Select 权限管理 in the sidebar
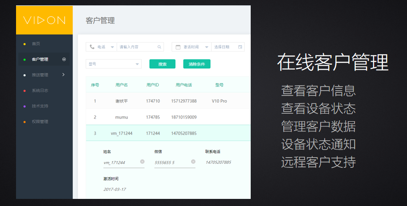The width and height of the screenshot is (407, 206). 40,122
